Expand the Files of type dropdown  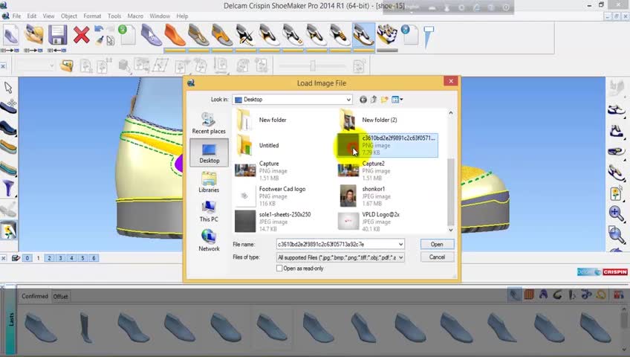click(x=400, y=257)
